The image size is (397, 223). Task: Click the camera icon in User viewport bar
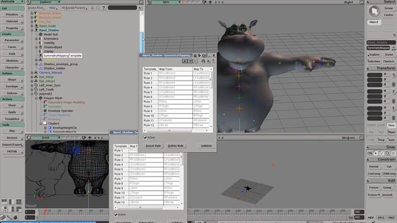pos(204,2)
